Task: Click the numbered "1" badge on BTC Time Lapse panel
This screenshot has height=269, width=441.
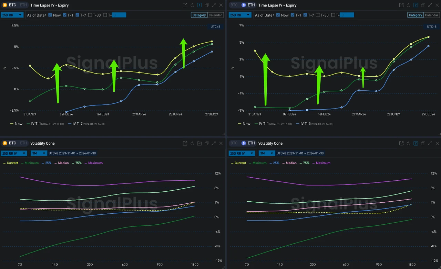Action: pos(199,5)
